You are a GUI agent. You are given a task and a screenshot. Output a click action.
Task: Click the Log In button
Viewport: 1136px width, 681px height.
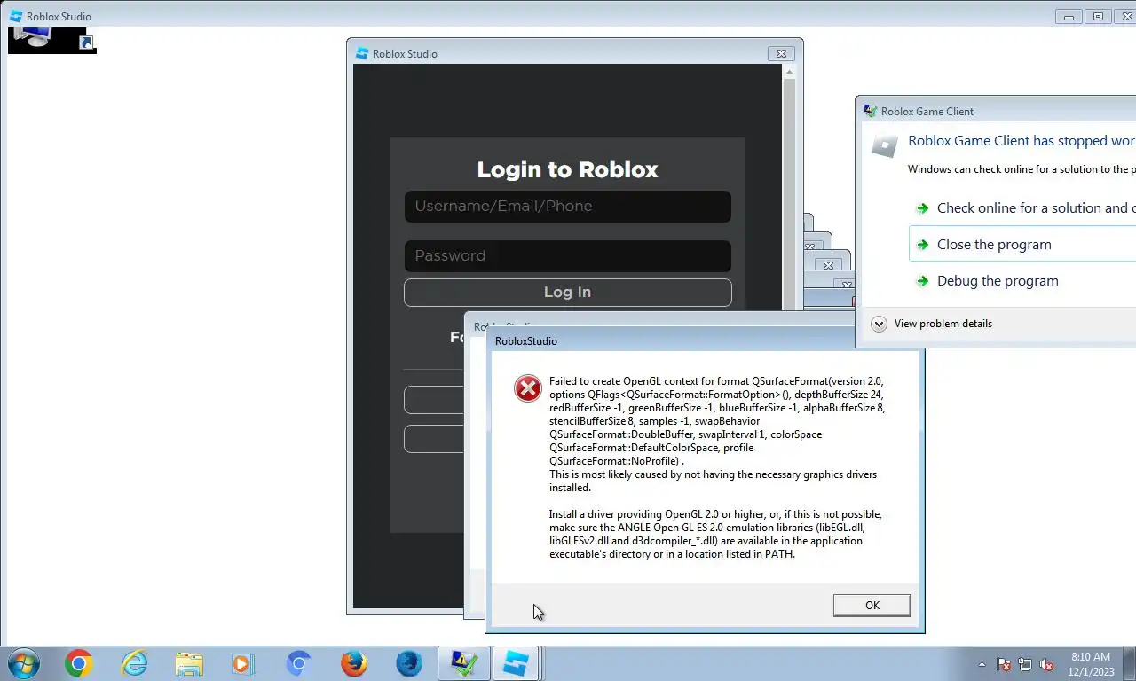click(x=567, y=292)
